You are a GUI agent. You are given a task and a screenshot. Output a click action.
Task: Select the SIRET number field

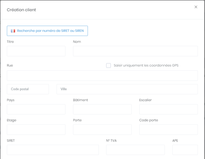click(x=53, y=150)
